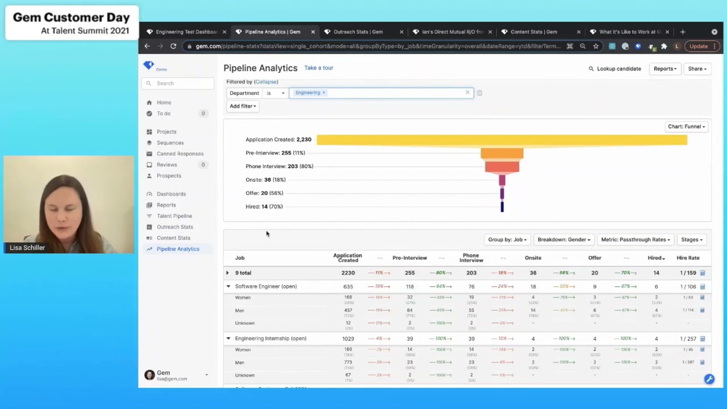Remove the Engineering filter tag
727x409 pixels.
324,93
